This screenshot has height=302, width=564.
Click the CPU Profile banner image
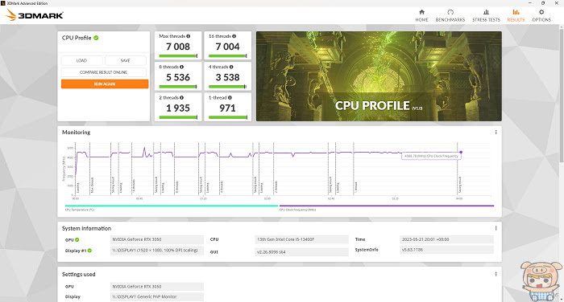click(379, 76)
